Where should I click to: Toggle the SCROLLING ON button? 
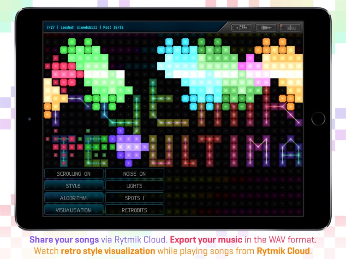tap(74, 173)
